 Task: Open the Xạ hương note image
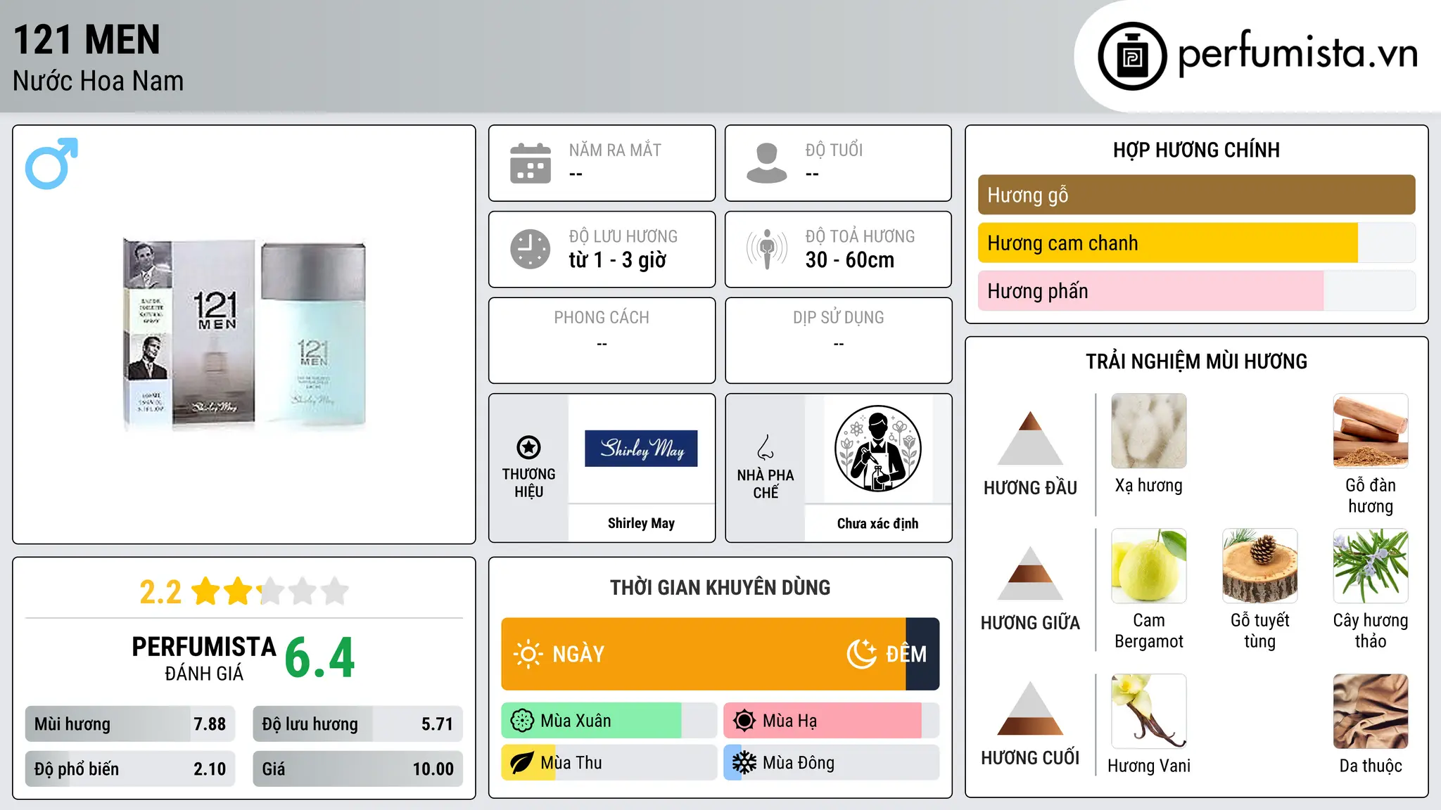click(x=1149, y=431)
